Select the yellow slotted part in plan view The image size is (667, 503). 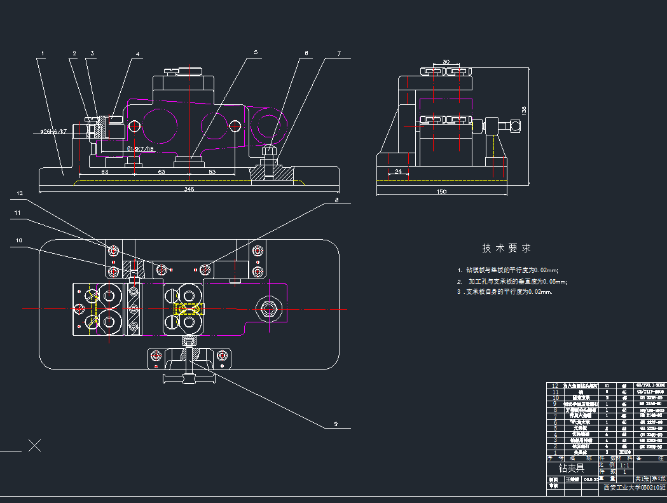189,309
